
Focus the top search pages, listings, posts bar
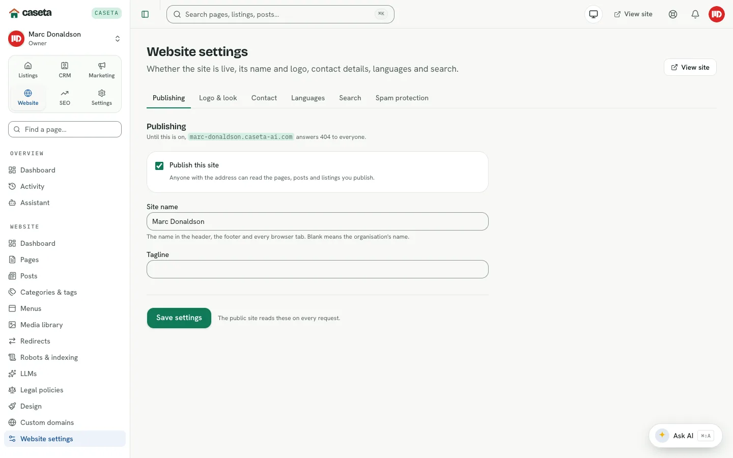tap(280, 14)
